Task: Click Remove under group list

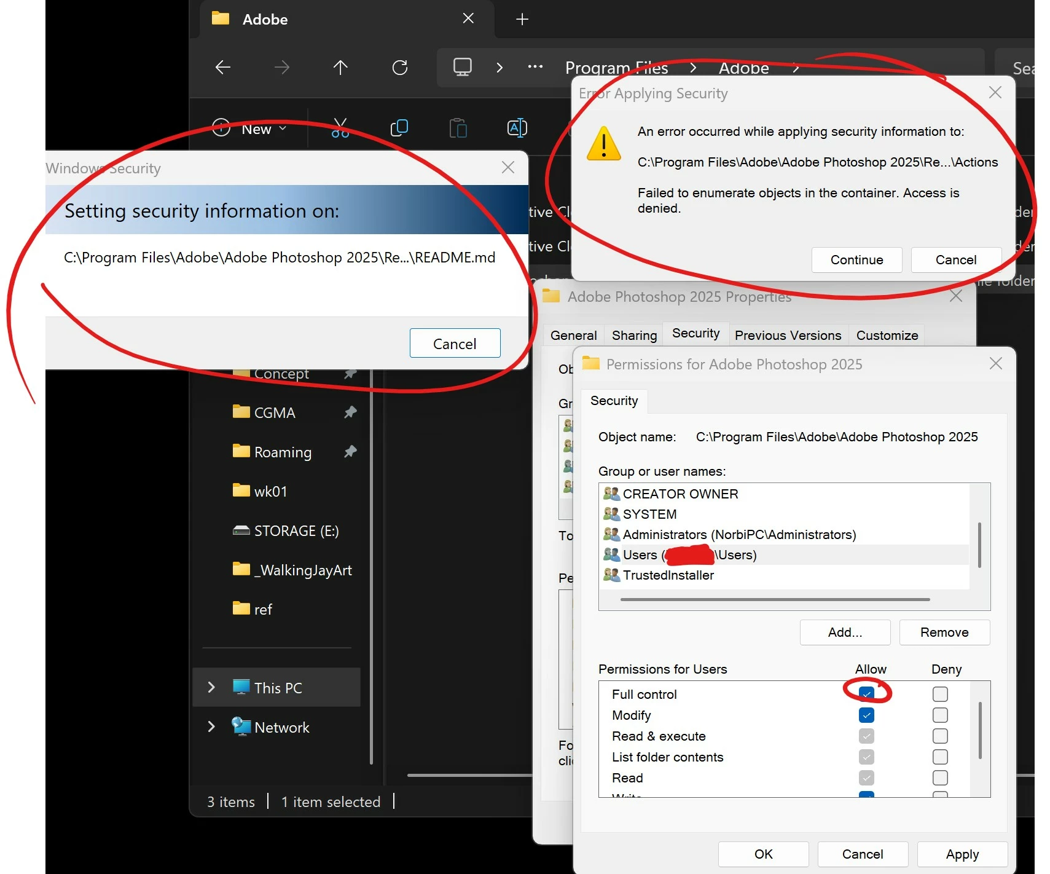Action: [944, 632]
